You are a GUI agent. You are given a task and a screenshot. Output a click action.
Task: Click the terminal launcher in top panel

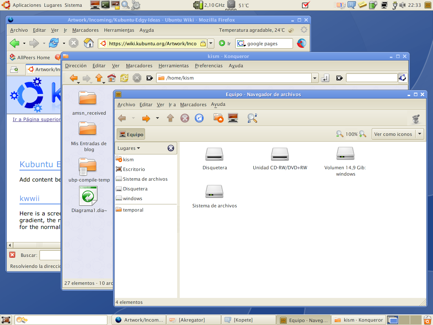coord(105,5)
